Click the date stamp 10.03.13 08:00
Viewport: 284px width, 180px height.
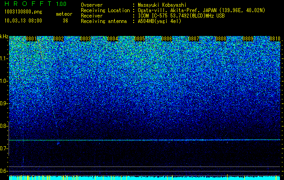click(23, 21)
